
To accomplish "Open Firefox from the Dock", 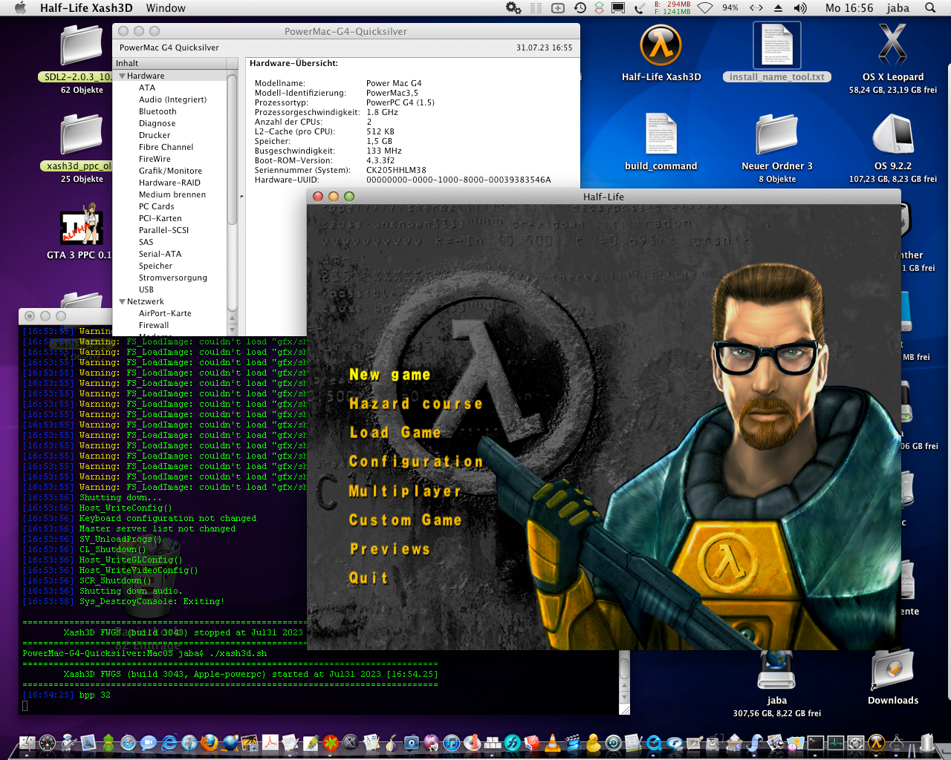I will coord(210,743).
